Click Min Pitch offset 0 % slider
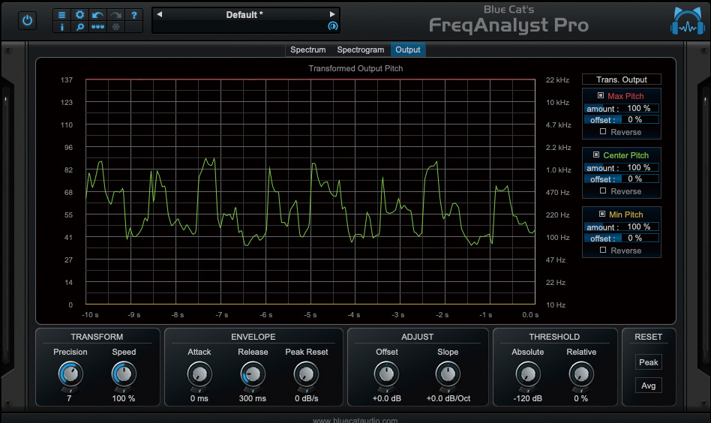Viewport: 711px width, 423px height. [621, 238]
